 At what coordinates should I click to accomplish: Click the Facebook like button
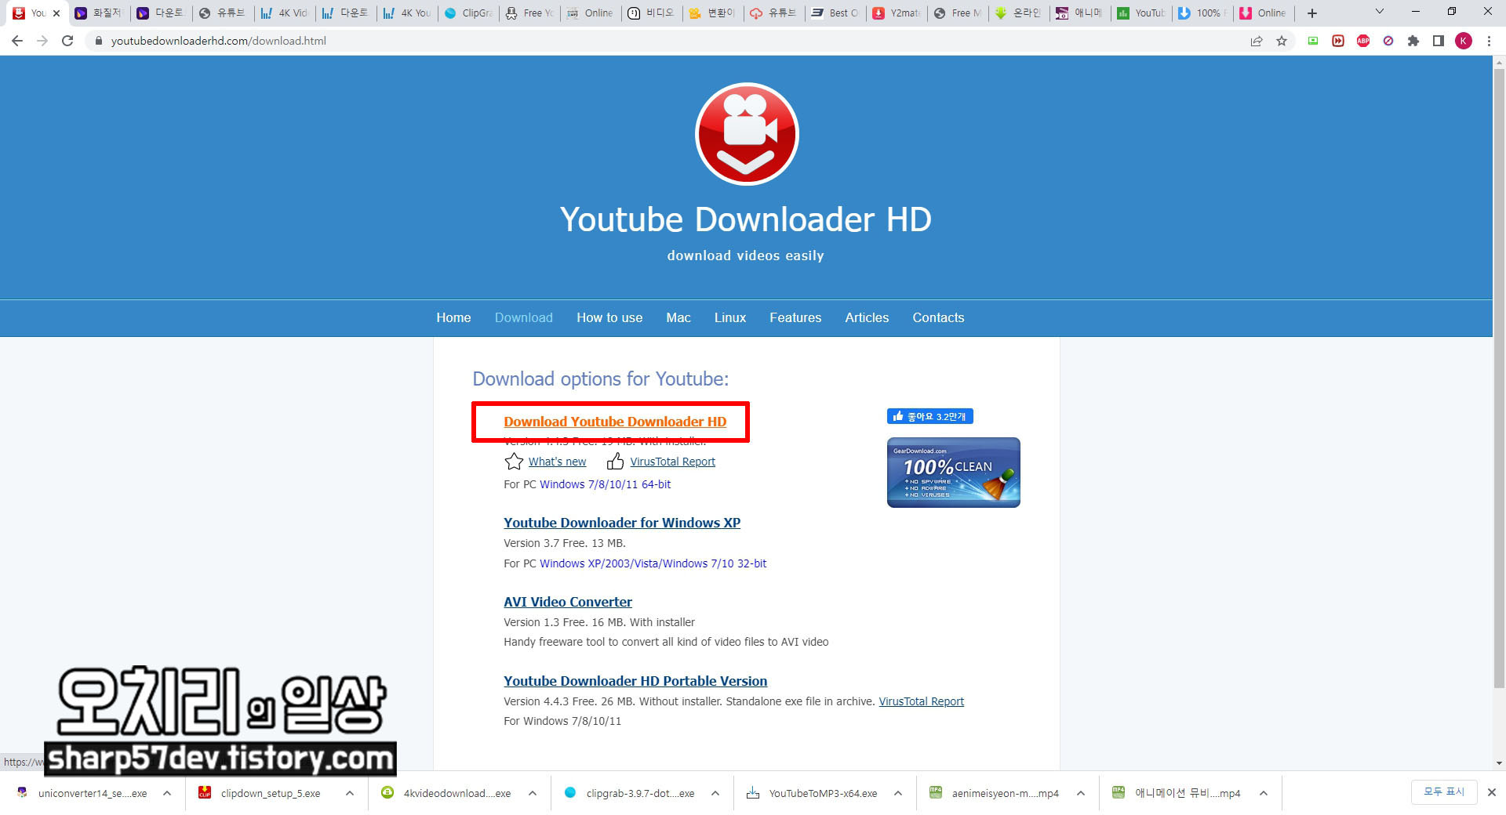(x=930, y=416)
